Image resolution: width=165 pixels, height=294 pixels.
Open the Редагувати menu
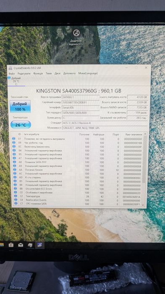24,74
